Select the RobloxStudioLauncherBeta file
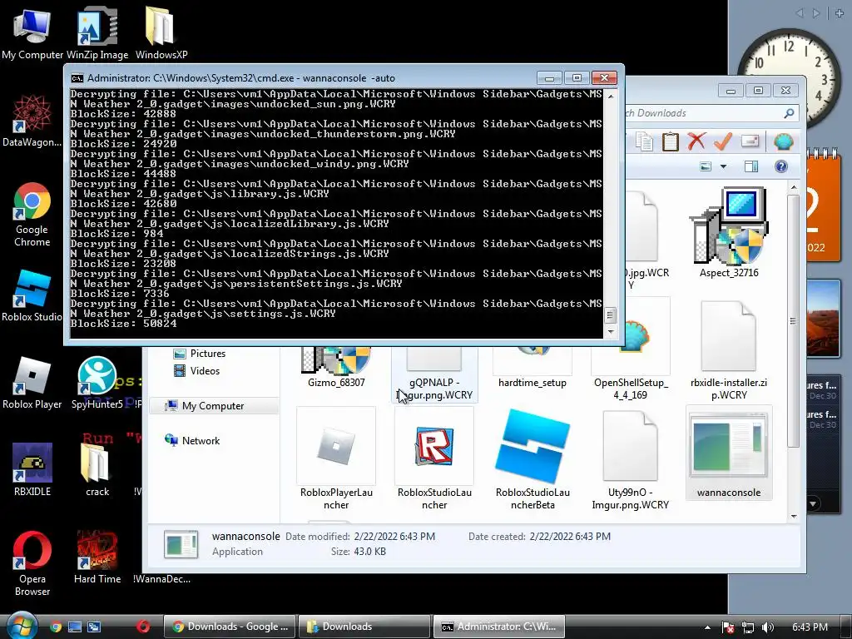The image size is (852, 639). (532, 459)
